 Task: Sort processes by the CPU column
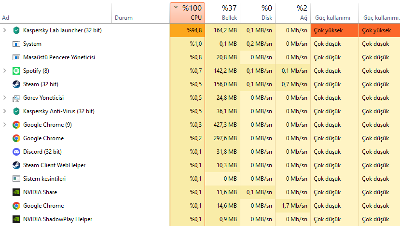click(x=187, y=13)
